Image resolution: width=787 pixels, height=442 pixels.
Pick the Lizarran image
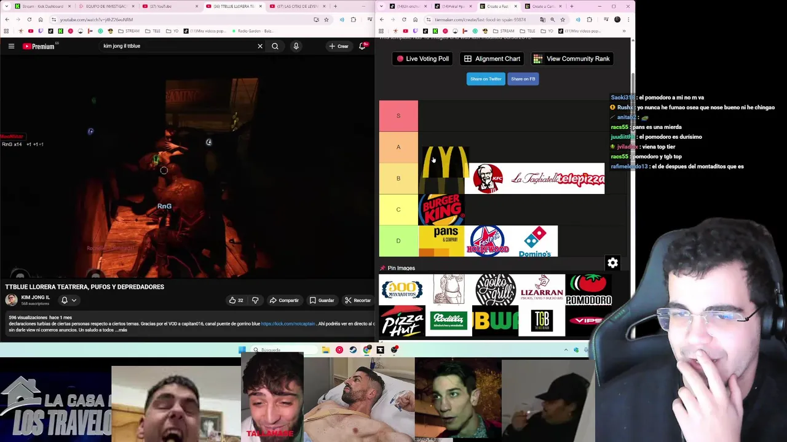542,290
